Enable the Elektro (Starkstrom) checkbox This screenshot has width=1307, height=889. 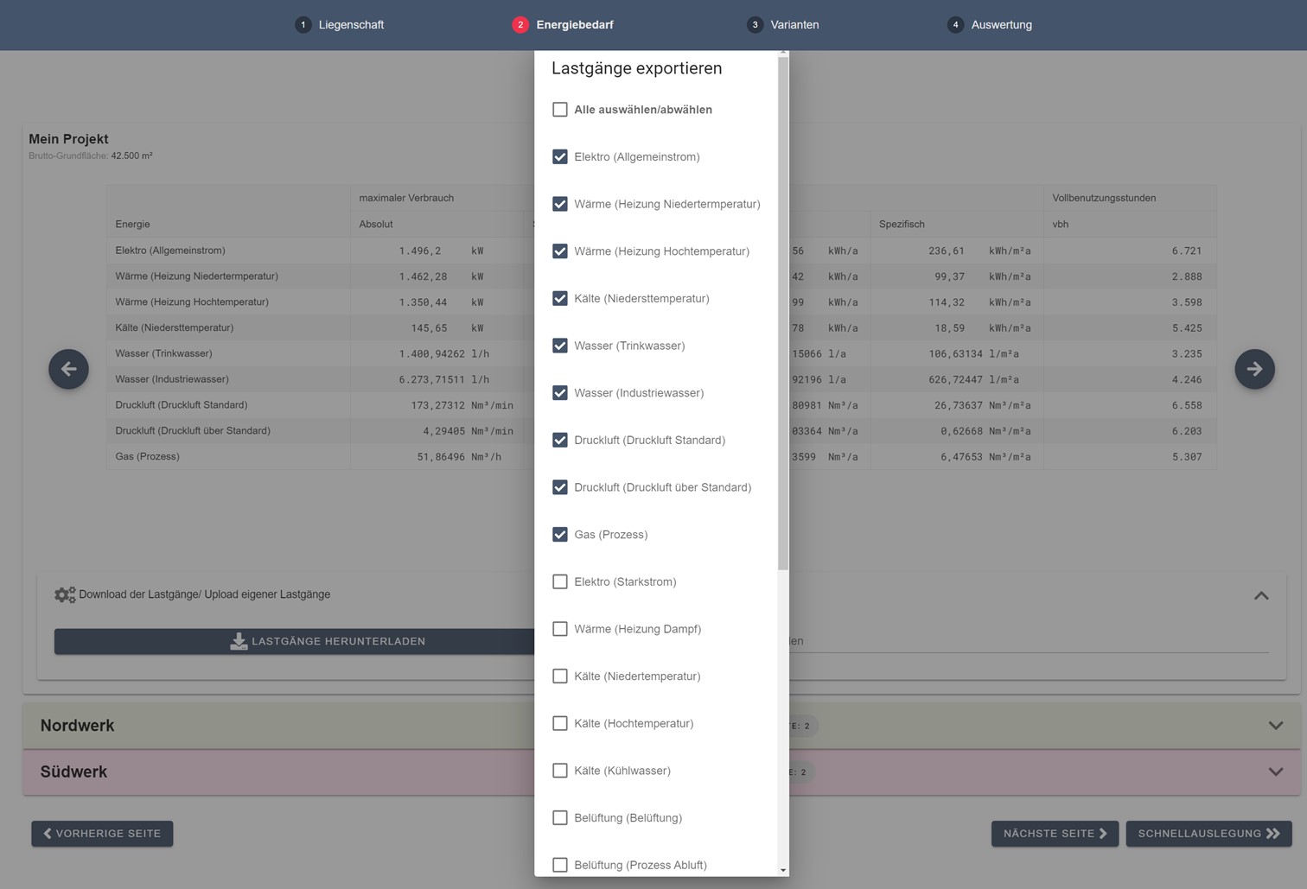[560, 582]
